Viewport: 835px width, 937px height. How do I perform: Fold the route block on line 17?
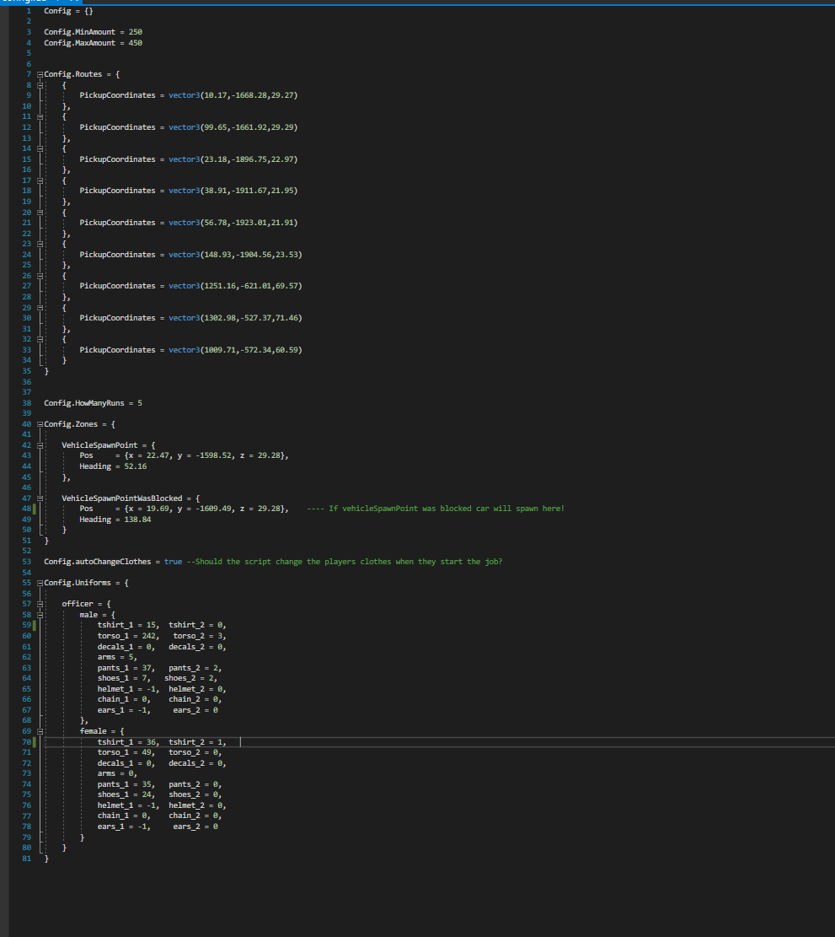pyautogui.click(x=40, y=180)
